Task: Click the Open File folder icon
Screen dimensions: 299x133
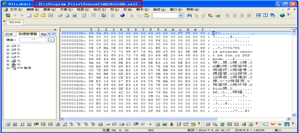Action: pos(36,15)
